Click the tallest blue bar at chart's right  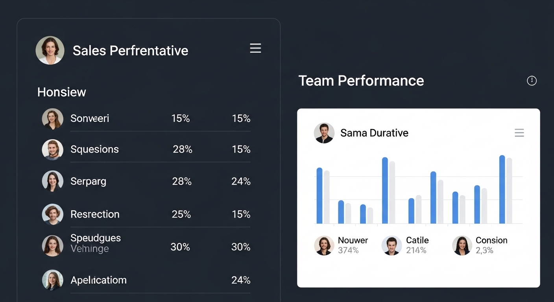point(502,190)
